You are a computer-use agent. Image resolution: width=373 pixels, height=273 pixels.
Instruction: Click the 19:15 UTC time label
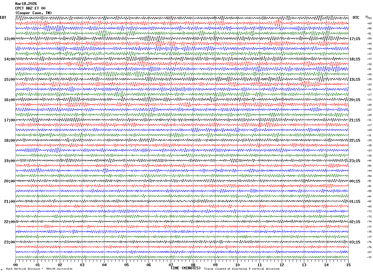pos(355,79)
